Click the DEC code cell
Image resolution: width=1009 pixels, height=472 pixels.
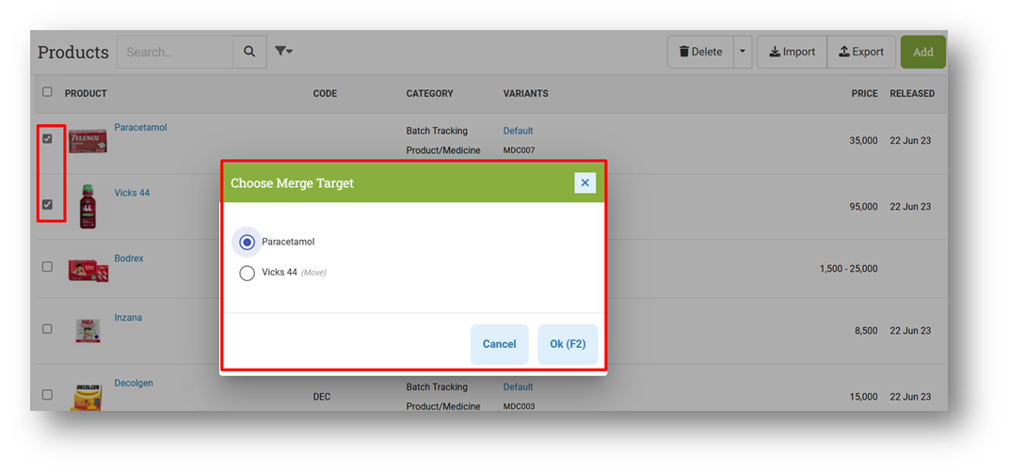322,397
